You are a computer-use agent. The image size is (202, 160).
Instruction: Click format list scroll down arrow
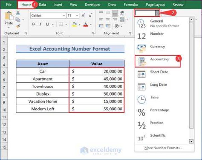[191, 141]
